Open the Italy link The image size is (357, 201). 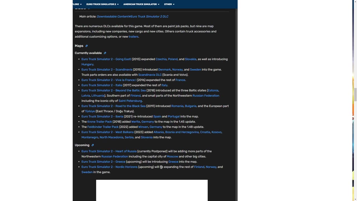click(164, 85)
